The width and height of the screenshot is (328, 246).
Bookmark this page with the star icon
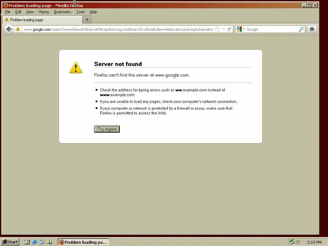pos(217,29)
